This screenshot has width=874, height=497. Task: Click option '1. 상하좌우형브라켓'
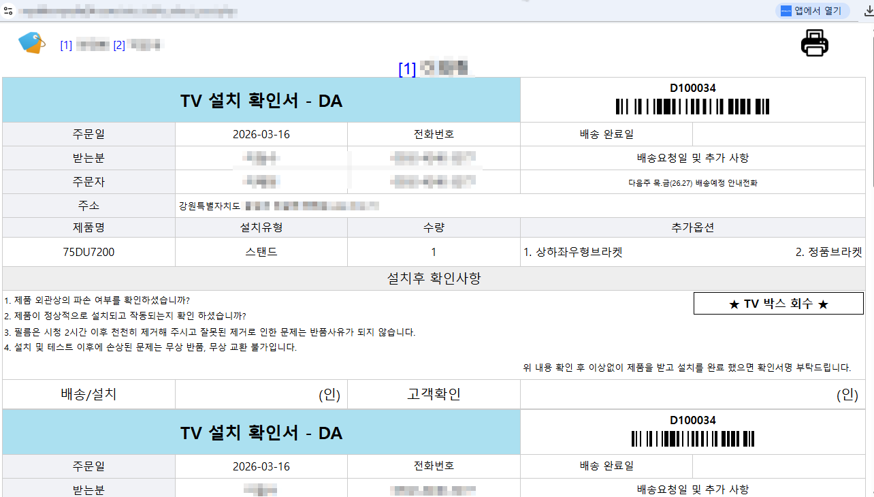coord(573,252)
